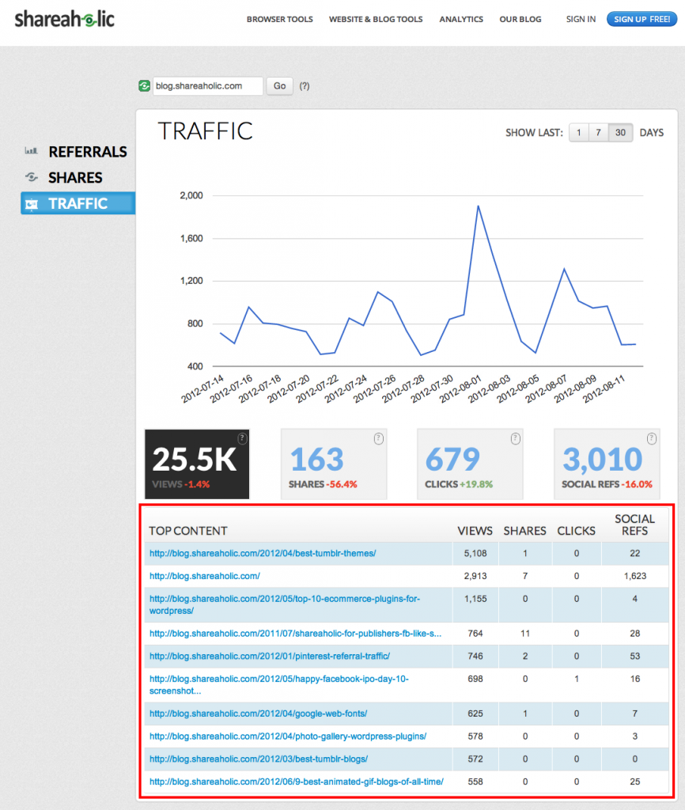The width and height of the screenshot is (685, 810).
Task: Open Analytics menu item
Action: (461, 20)
